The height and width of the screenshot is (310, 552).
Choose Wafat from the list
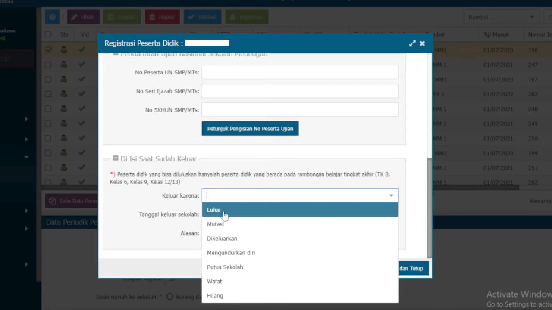(300, 281)
